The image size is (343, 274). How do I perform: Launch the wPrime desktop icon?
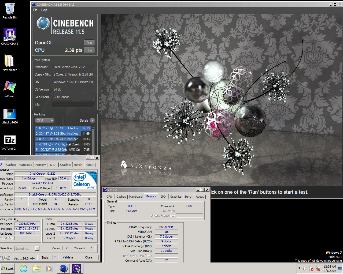click(x=10, y=89)
